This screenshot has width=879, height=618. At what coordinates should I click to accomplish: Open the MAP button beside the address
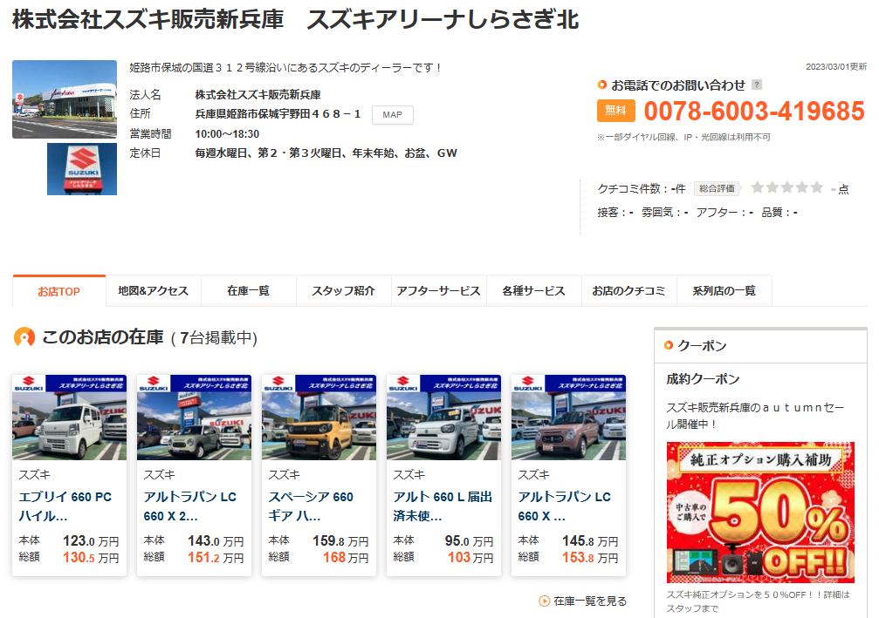point(393,115)
